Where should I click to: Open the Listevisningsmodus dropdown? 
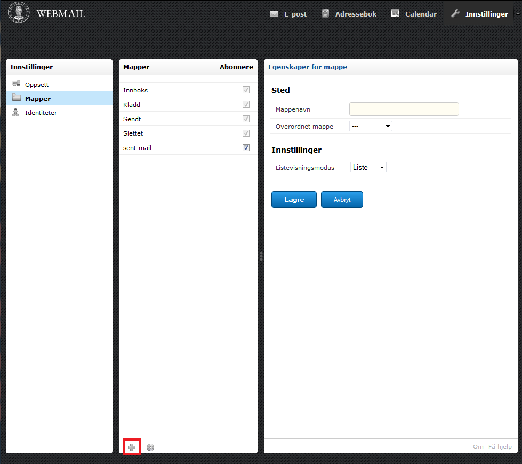tap(368, 167)
